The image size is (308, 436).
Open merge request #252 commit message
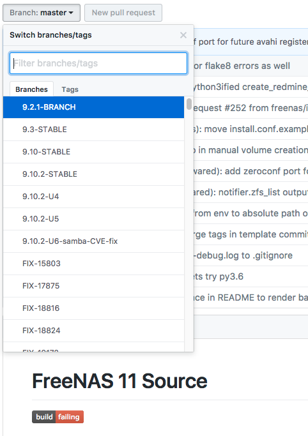(x=250, y=108)
